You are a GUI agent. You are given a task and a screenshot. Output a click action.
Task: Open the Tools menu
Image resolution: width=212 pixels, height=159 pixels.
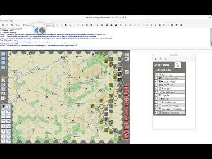click(6, 21)
